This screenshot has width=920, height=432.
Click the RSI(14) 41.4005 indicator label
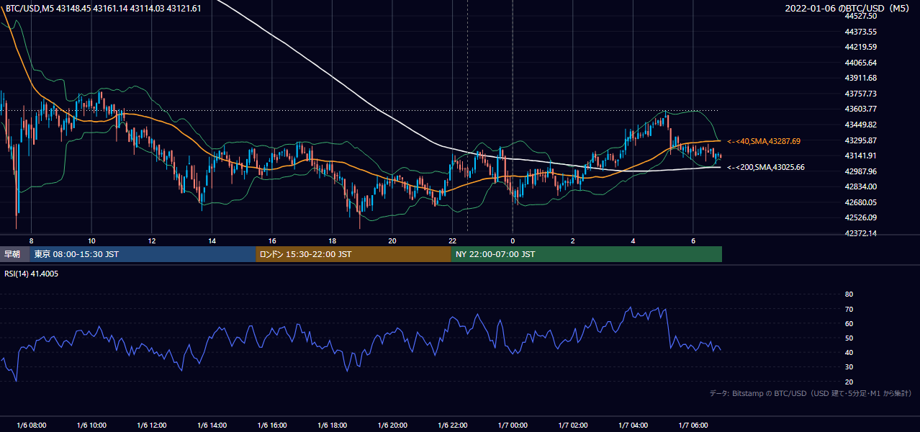[32, 274]
